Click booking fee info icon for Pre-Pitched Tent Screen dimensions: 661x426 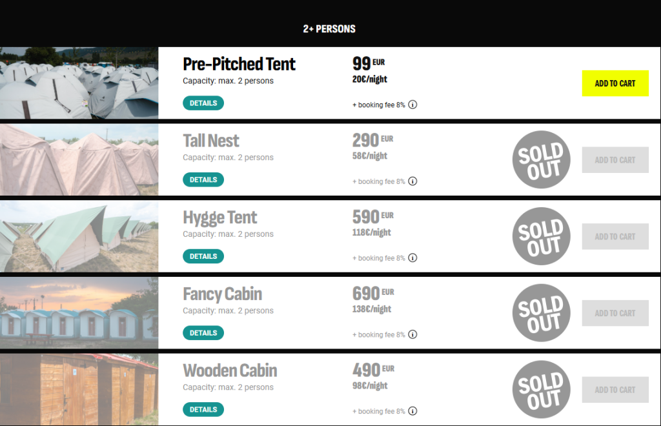(x=412, y=105)
